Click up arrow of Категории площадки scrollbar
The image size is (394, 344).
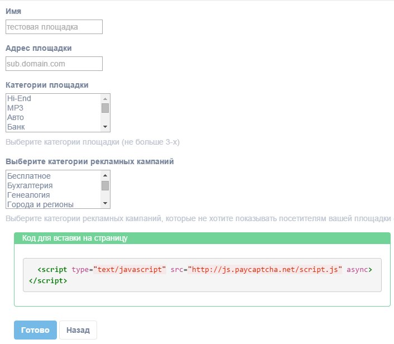pyautogui.click(x=105, y=99)
